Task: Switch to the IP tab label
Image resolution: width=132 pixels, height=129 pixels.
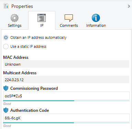Action: [x=42, y=25]
